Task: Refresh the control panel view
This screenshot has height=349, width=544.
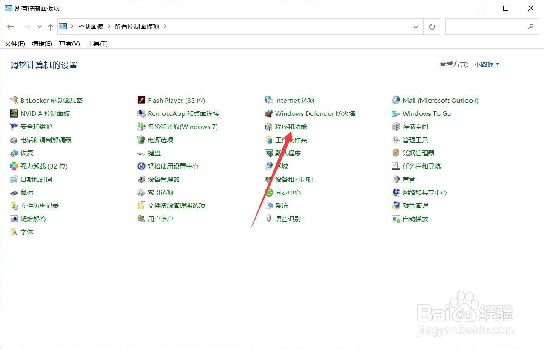Action: click(x=432, y=26)
